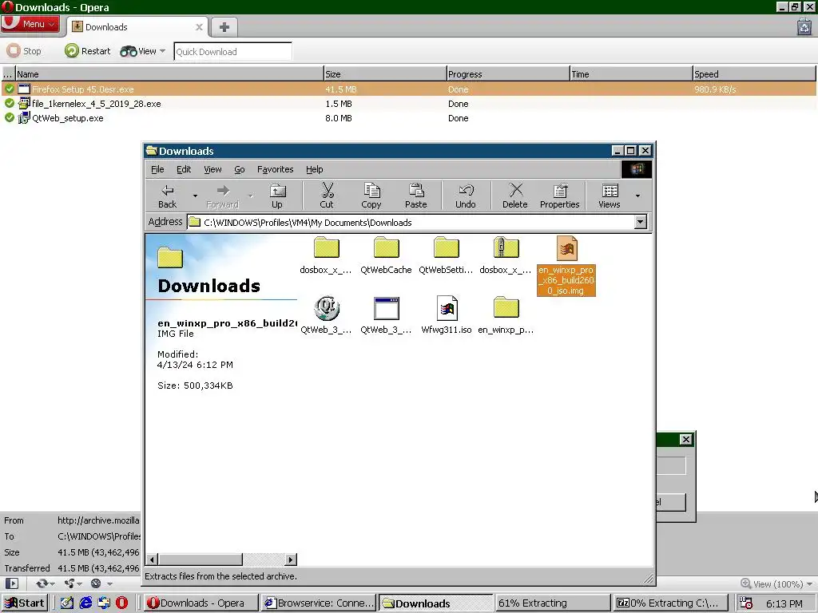Screen dimensions: 818x613
Task: Click the Up folder button
Action: (277, 196)
